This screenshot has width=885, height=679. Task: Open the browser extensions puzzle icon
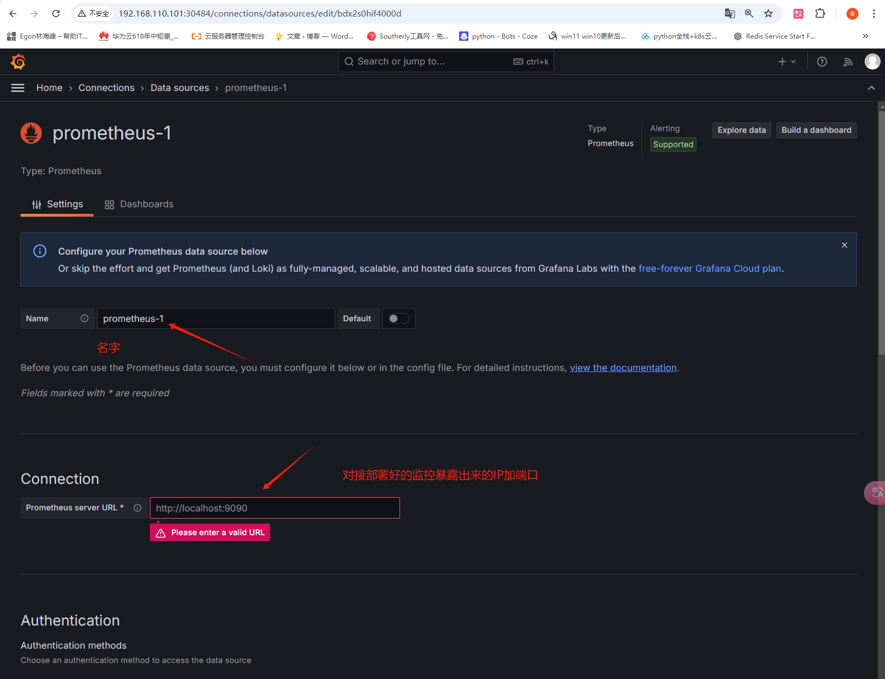820,13
